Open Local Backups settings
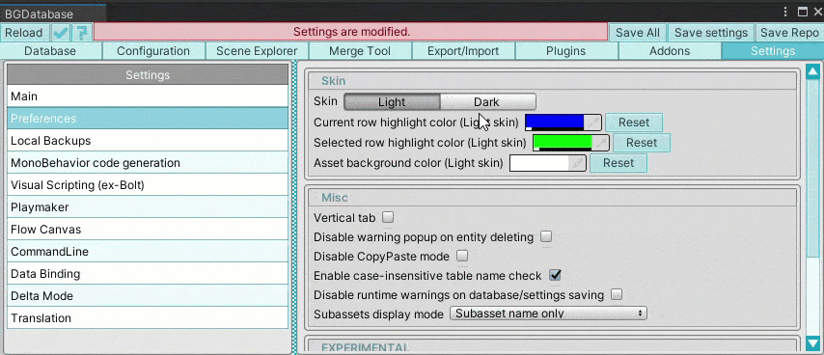824x355 pixels. click(148, 141)
